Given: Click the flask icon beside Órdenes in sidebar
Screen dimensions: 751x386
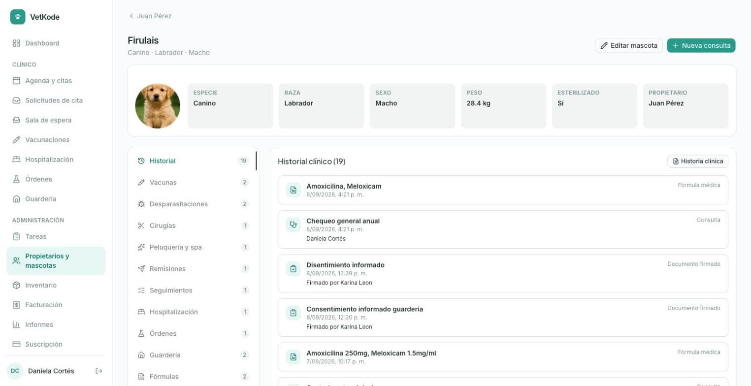Looking at the screenshot, I should click(x=16, y=179).
